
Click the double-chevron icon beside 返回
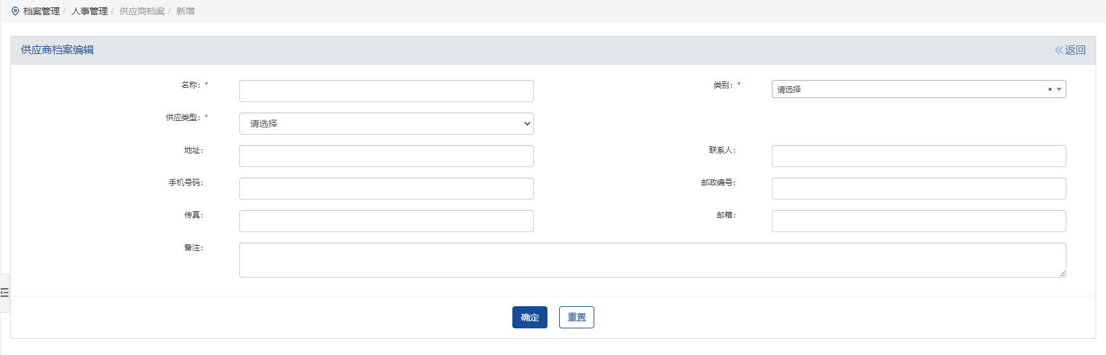click(x=1059, y=50)
